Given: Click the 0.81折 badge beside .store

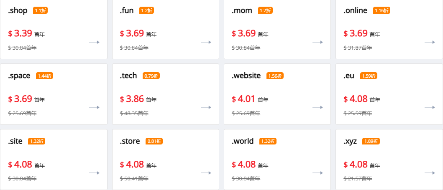Looking at the screenshot, I should 154,141.
